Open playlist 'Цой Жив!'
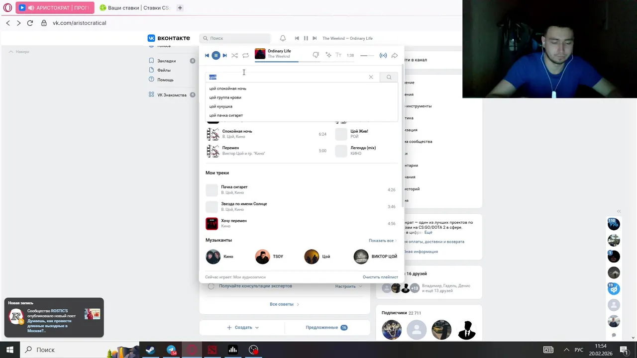 pyautogui.click(x=366, y=134)
